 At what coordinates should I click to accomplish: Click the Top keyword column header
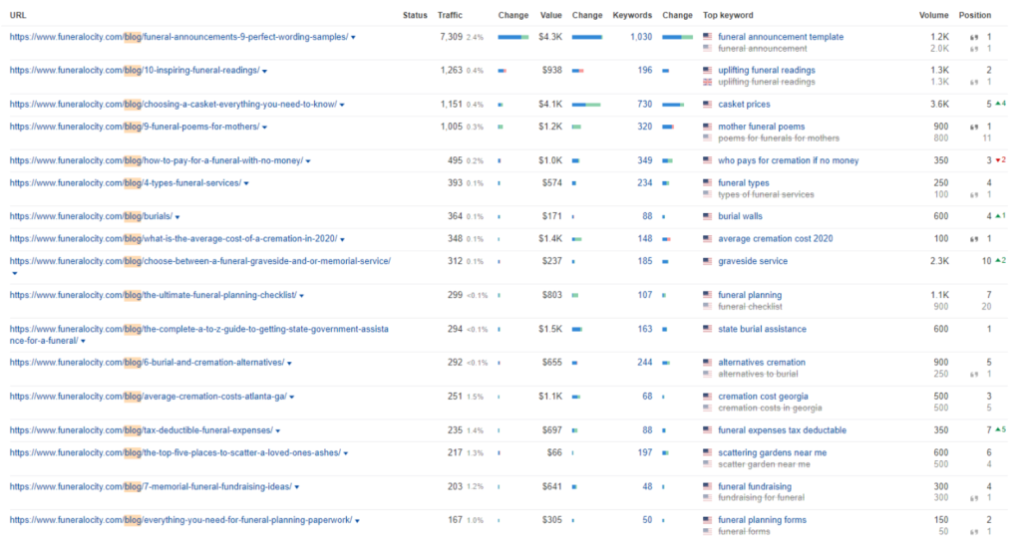[x=728, y=15]
